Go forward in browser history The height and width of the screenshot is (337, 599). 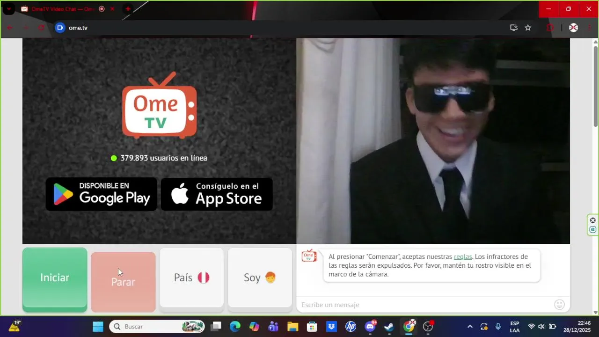pos(25,28)
